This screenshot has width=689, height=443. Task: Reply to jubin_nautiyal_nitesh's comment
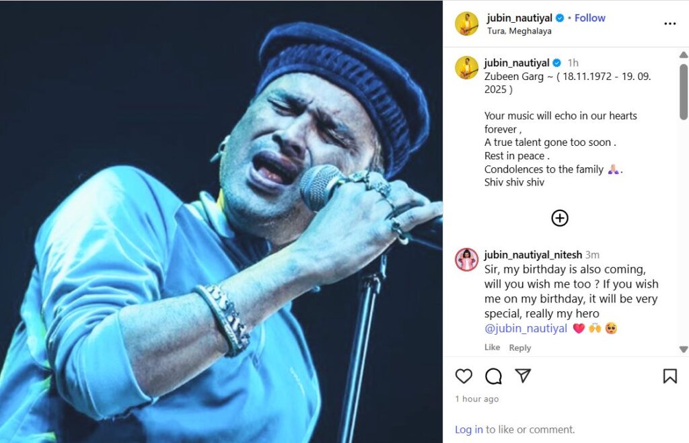pyautogui.click(x=520, y=348)
